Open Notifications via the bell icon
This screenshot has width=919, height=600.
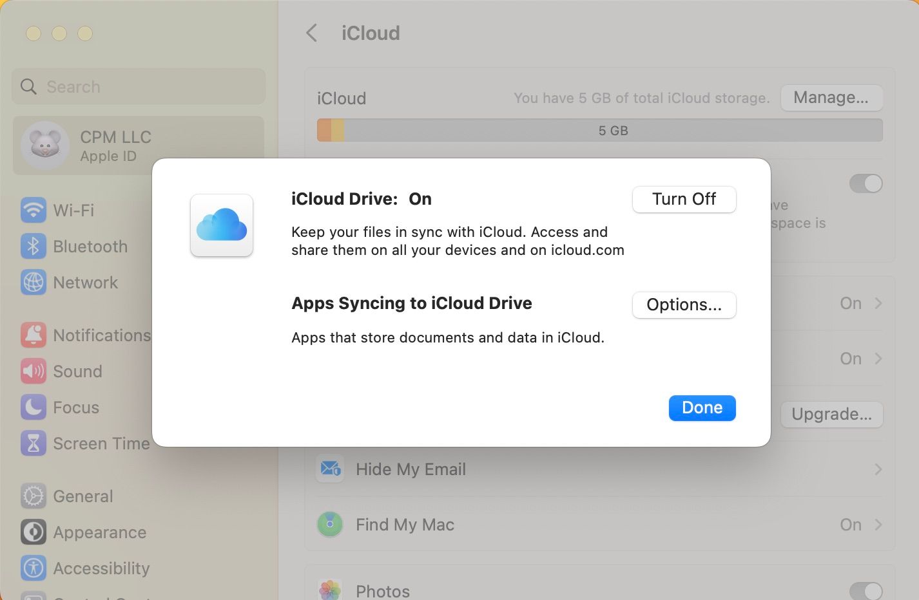tap(34, 335)
